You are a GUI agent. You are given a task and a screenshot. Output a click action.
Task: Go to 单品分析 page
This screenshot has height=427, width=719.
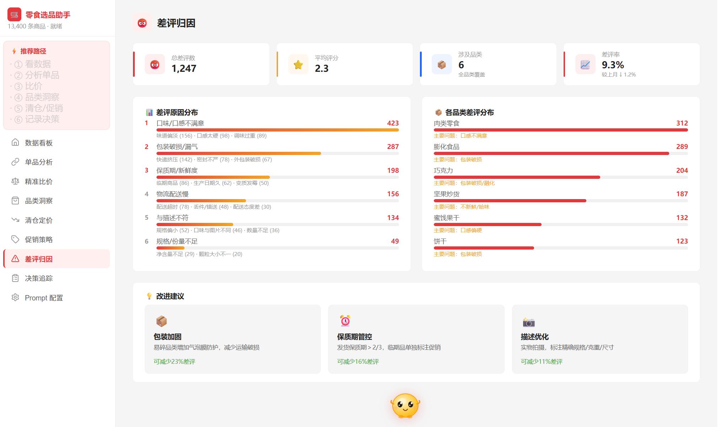pos(57,162)
